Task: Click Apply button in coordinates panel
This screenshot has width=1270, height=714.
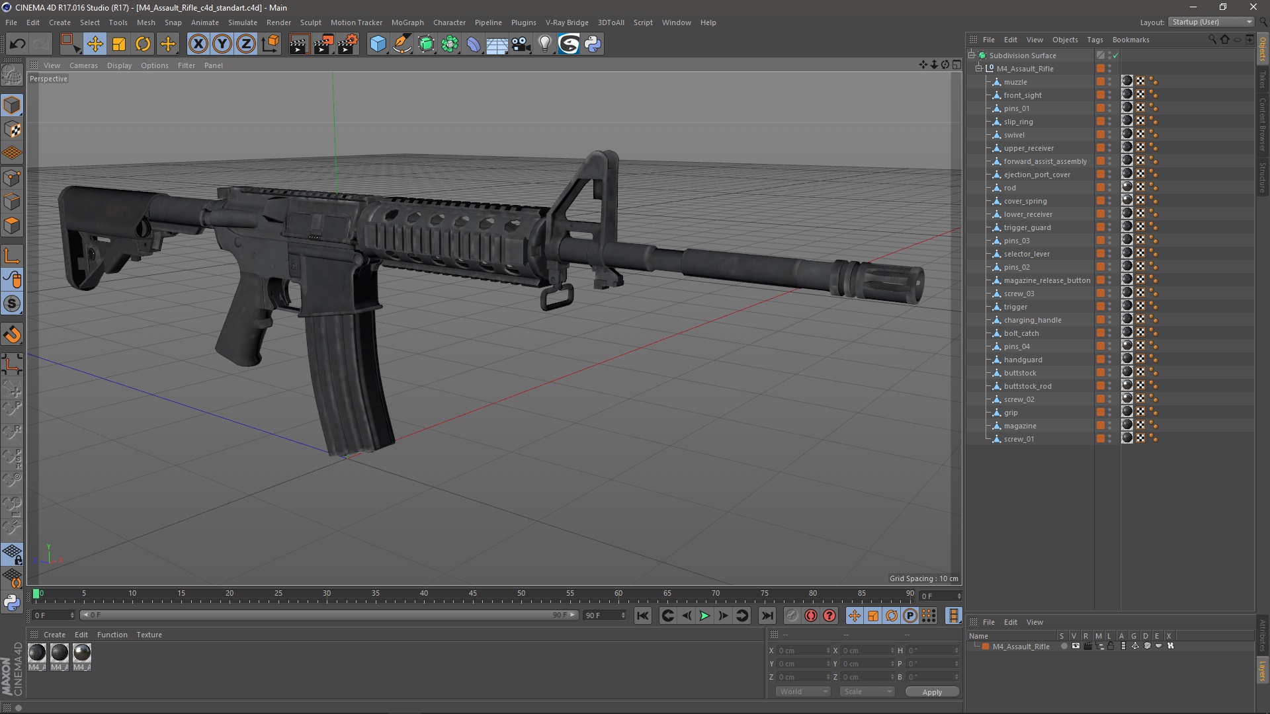Action: coord(932,692)
